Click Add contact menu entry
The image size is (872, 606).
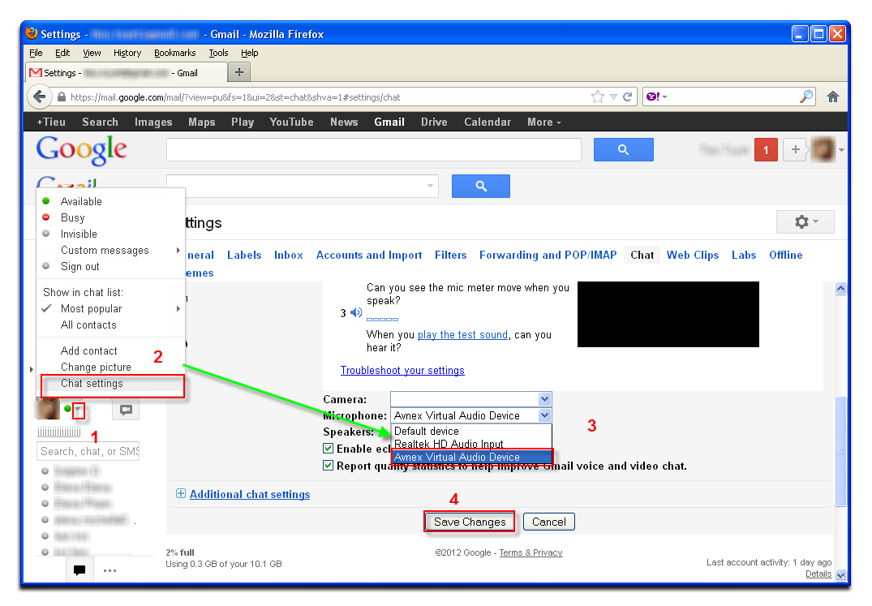[x=89, y=350]
